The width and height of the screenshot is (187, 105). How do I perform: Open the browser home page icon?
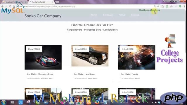pyautogui.click(x=14, y=6)
